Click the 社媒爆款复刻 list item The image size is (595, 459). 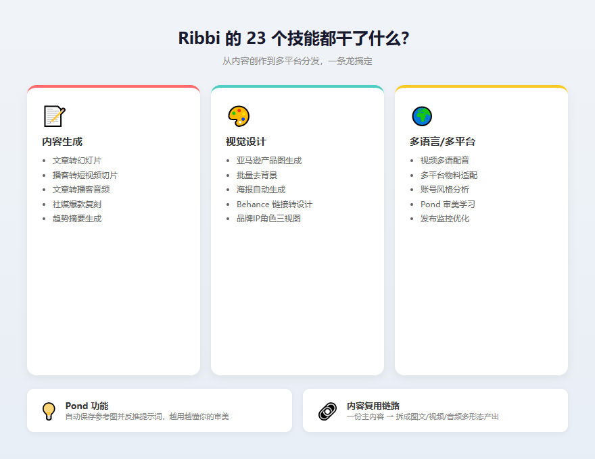tap(77, 204)
